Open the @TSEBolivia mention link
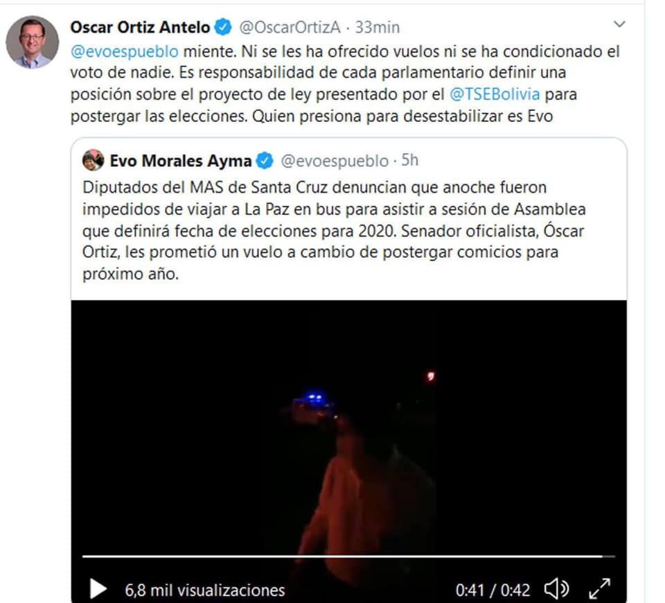The image size is (665, 603). coord(495,94)
